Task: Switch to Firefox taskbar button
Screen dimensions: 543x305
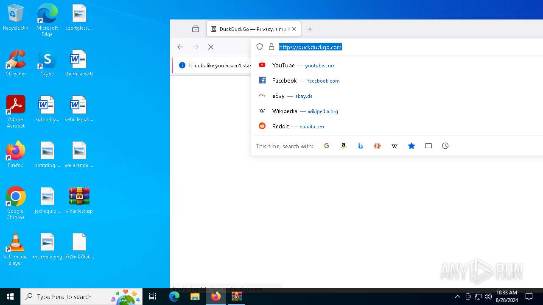Action: tap(216, 297)
